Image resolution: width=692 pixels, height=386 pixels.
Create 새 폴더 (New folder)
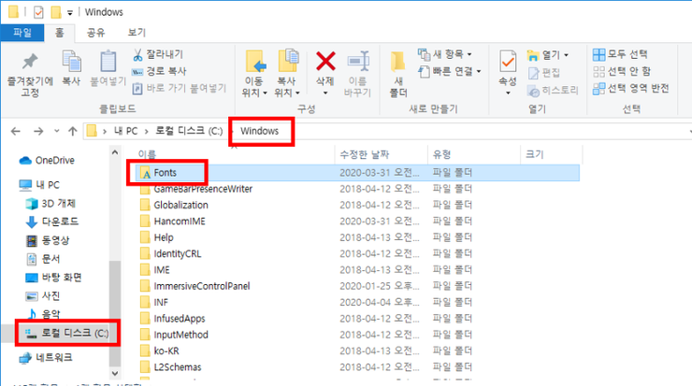click(398, 74)
